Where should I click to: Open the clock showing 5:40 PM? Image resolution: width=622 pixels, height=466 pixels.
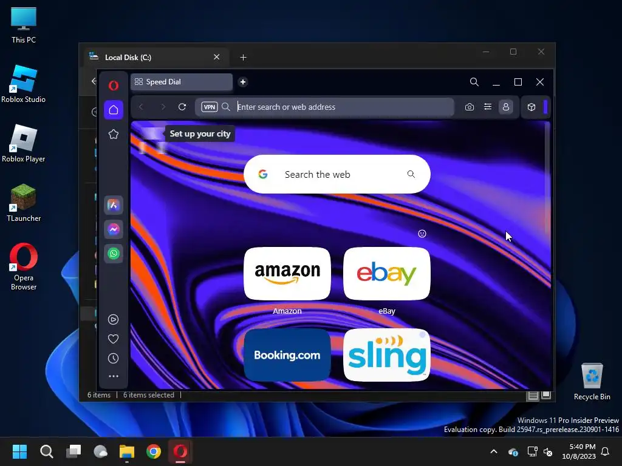[579, 451]
